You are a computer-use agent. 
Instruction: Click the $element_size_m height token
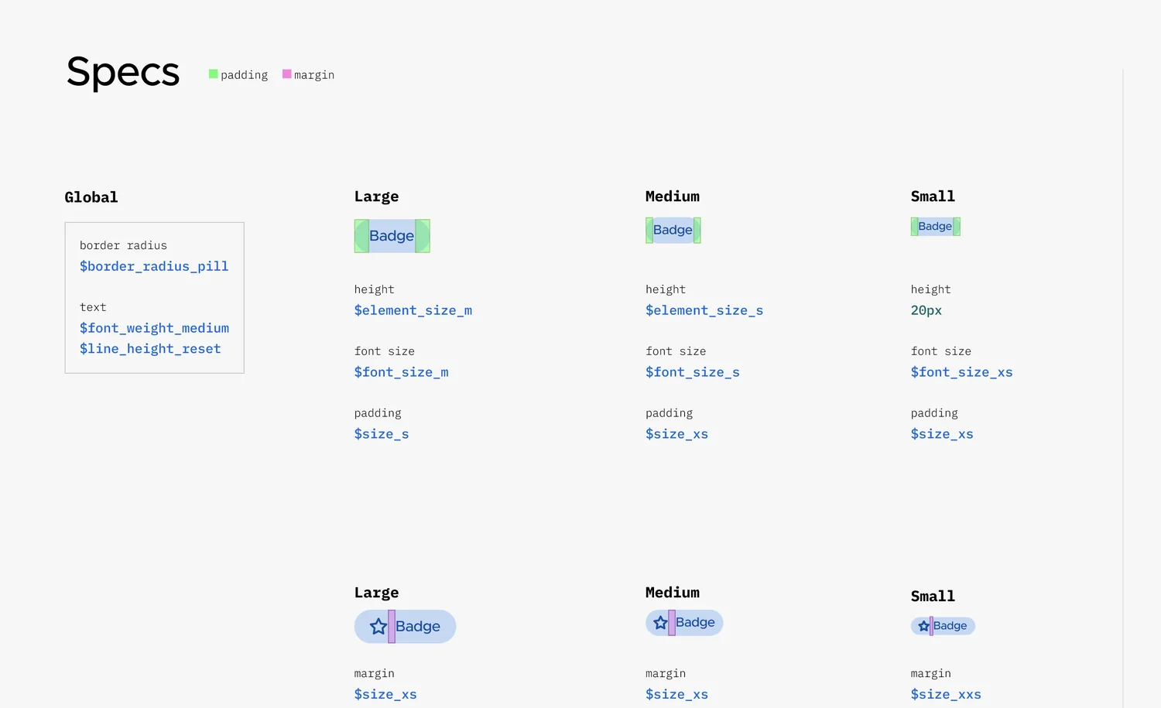click(x=413, y=310)
